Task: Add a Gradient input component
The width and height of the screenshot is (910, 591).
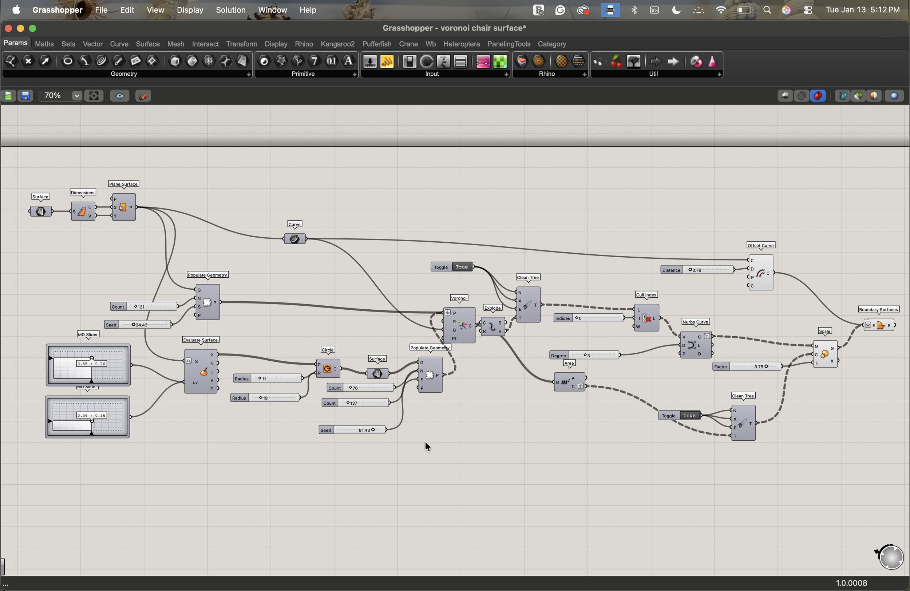Action: [483, 61]
